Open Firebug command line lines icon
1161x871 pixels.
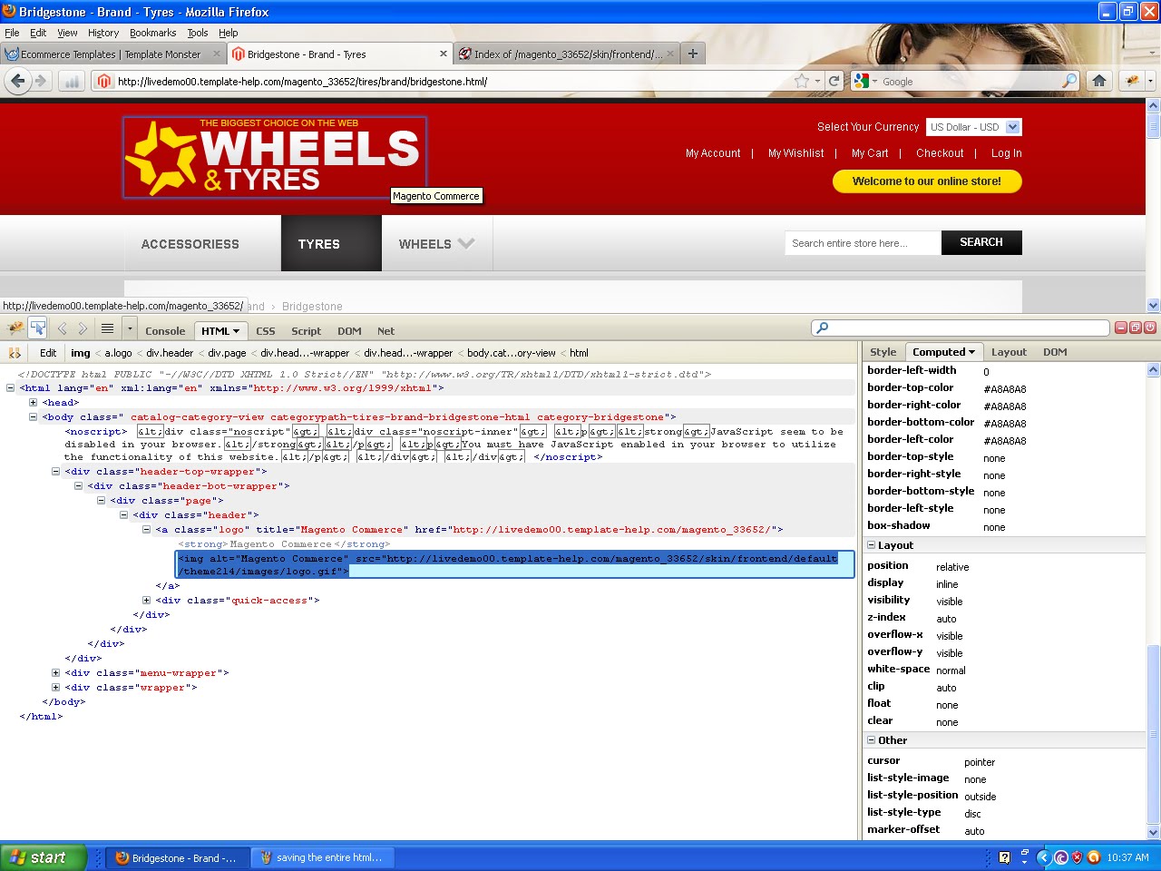(107, 328)
